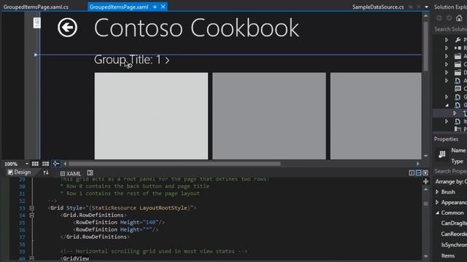This screenshot has height=262, width=467.
Task: Select the References icon in tree
Action: 458,48
